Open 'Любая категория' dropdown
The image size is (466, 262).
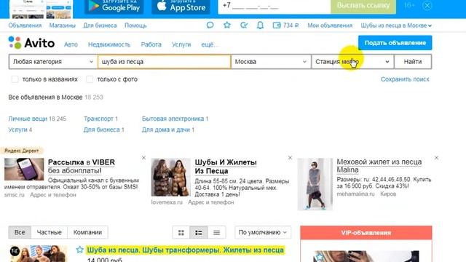(x=53, y=62)
